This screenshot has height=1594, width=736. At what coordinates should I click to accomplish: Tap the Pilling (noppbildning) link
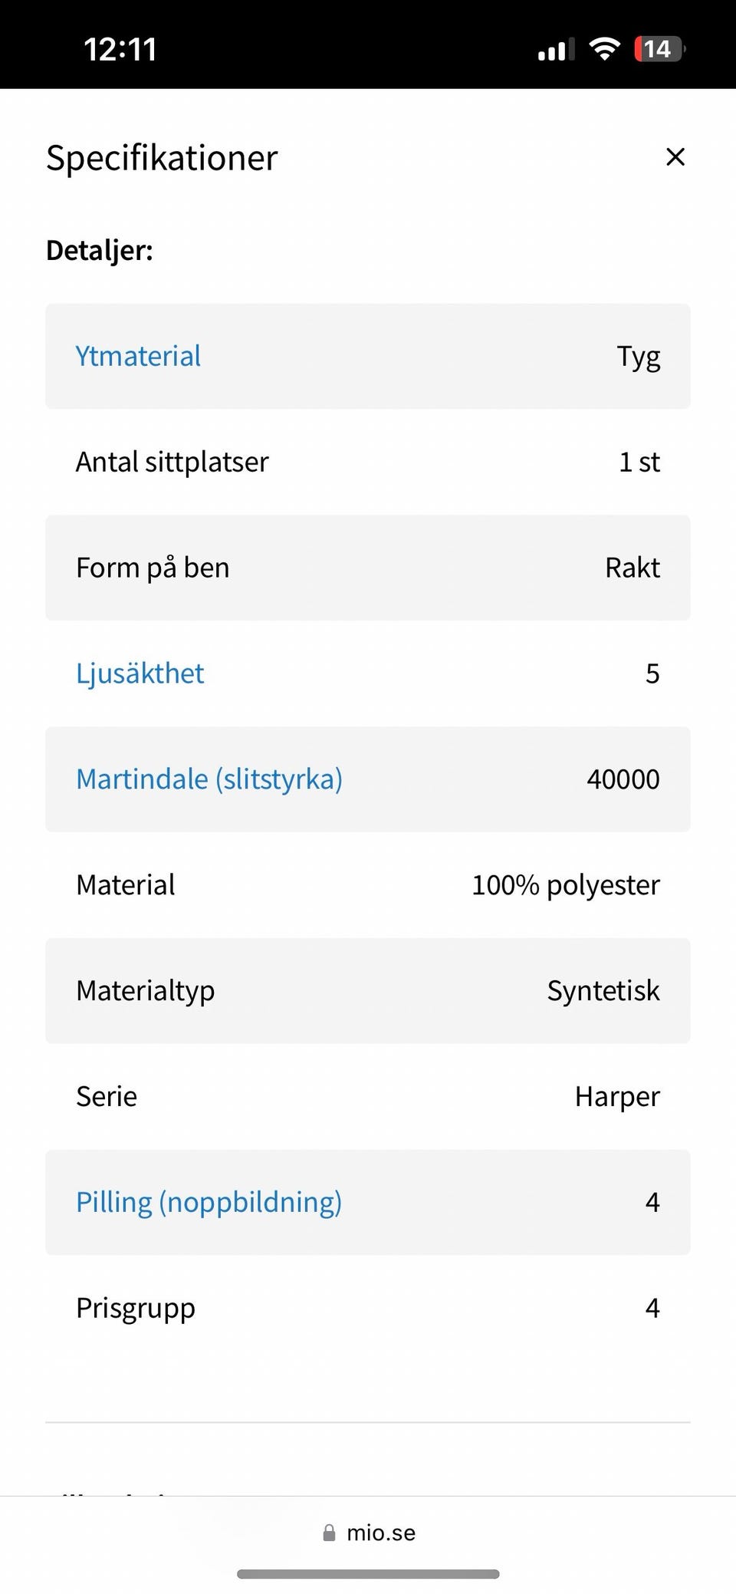[x=209, y=1202]
